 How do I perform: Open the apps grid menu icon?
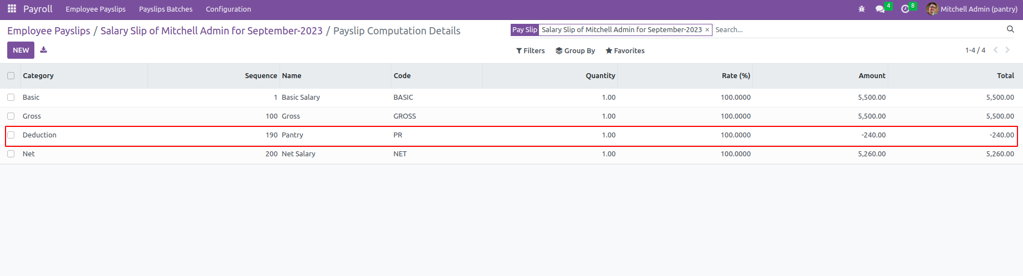12,9
